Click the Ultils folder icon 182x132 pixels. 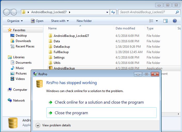(50, 63)
